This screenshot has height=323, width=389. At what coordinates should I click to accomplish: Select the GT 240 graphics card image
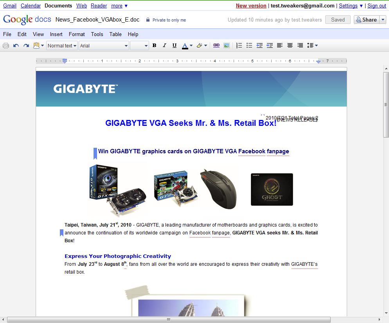176,188
